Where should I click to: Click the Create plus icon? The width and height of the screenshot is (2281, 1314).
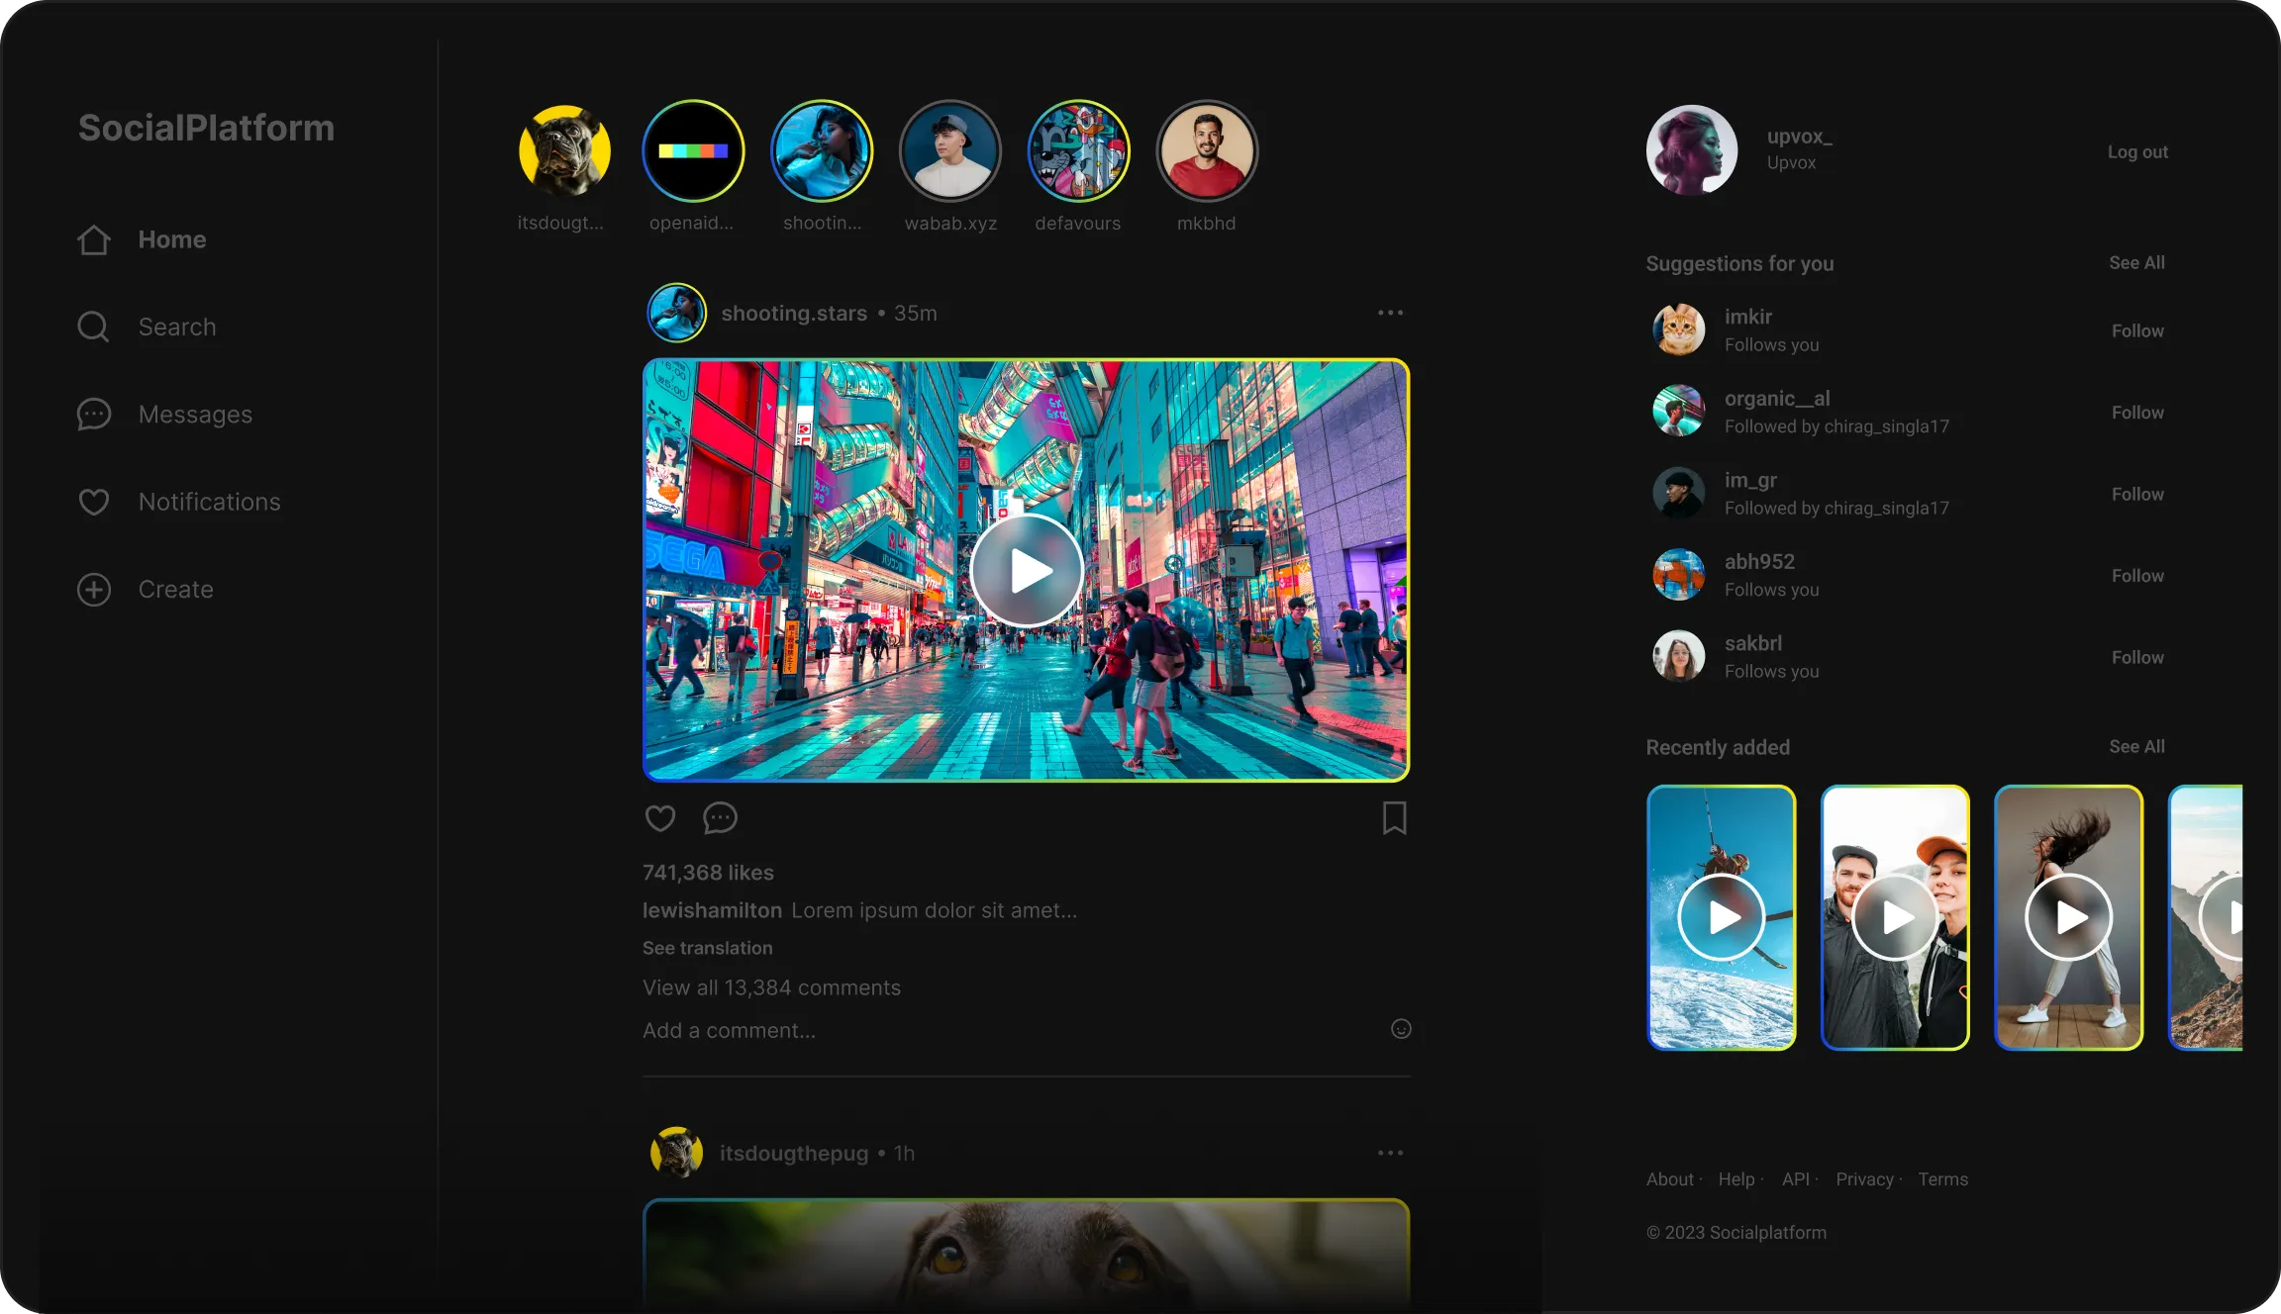point(94,589)
